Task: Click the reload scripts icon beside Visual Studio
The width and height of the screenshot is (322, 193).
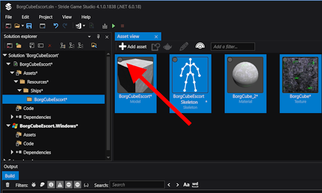Action: pyautogui.click(x=91, y=26)
